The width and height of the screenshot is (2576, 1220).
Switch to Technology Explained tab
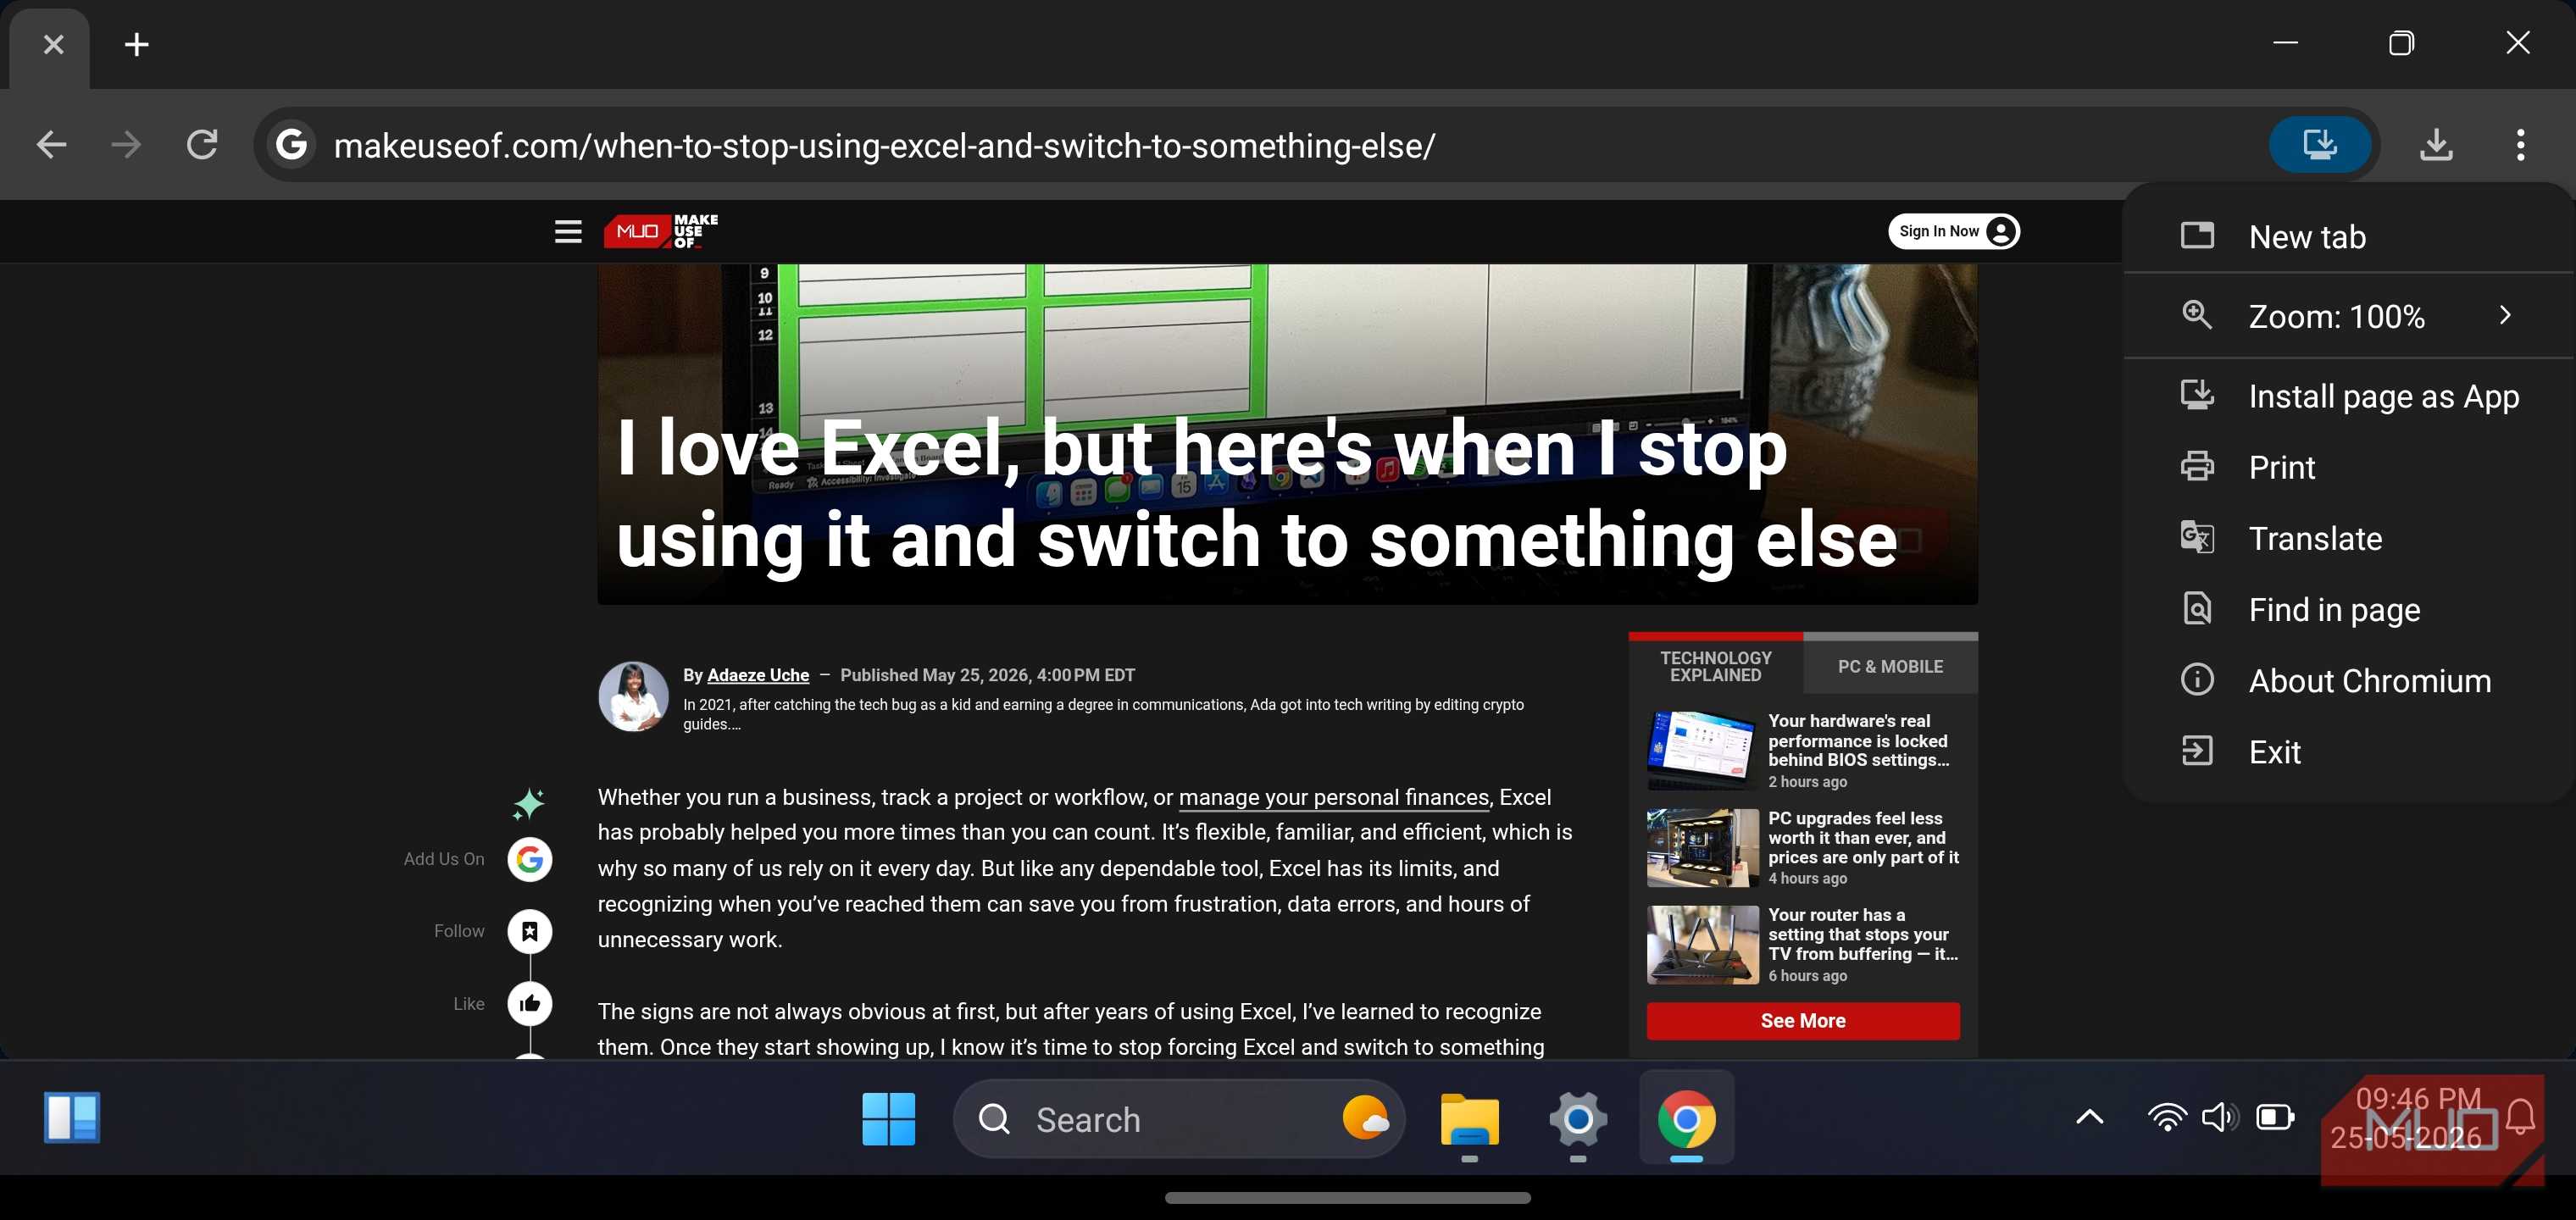pyautogui.click(x=1715, y=666)
